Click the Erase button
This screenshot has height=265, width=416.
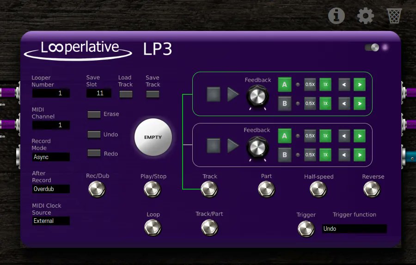(x=94, y=114)
